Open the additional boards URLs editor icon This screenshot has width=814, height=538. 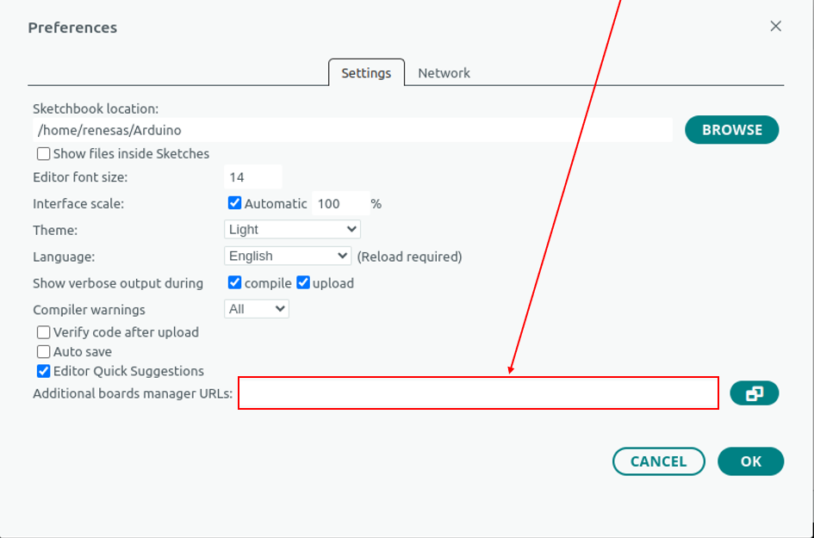tap(754, 393)
